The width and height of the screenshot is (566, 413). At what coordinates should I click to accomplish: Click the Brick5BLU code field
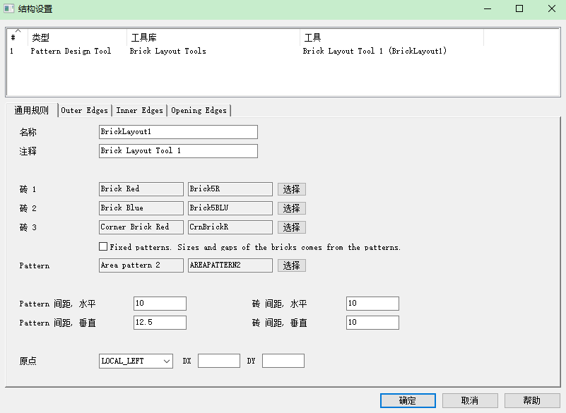pos(230,208)
